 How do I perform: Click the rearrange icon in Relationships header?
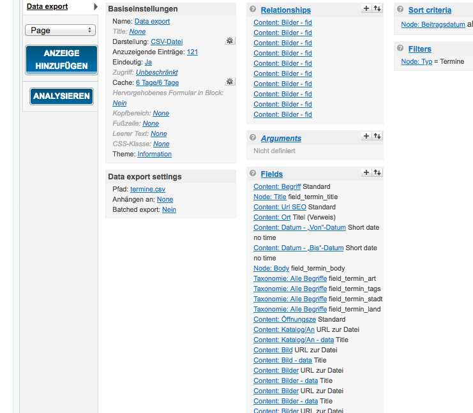click(377, 9)
